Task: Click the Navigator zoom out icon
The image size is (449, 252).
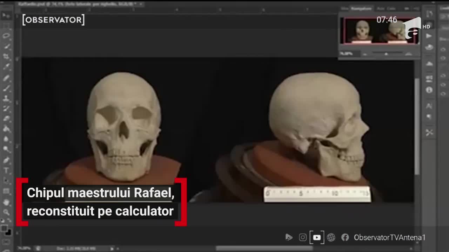Action: pyautogui.click(x=365, y=54)
